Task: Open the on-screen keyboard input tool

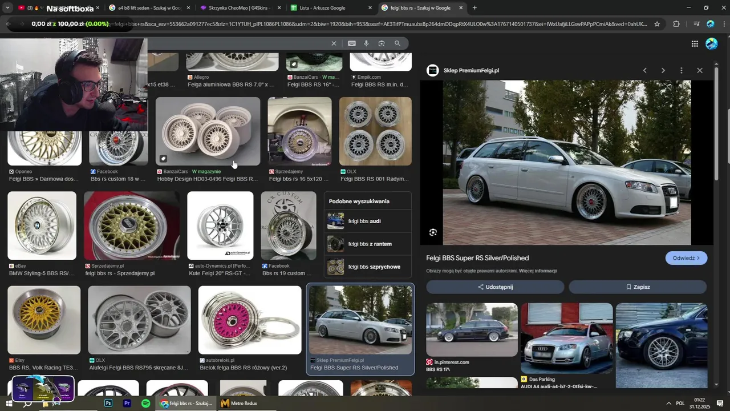Action: (352, 43)
